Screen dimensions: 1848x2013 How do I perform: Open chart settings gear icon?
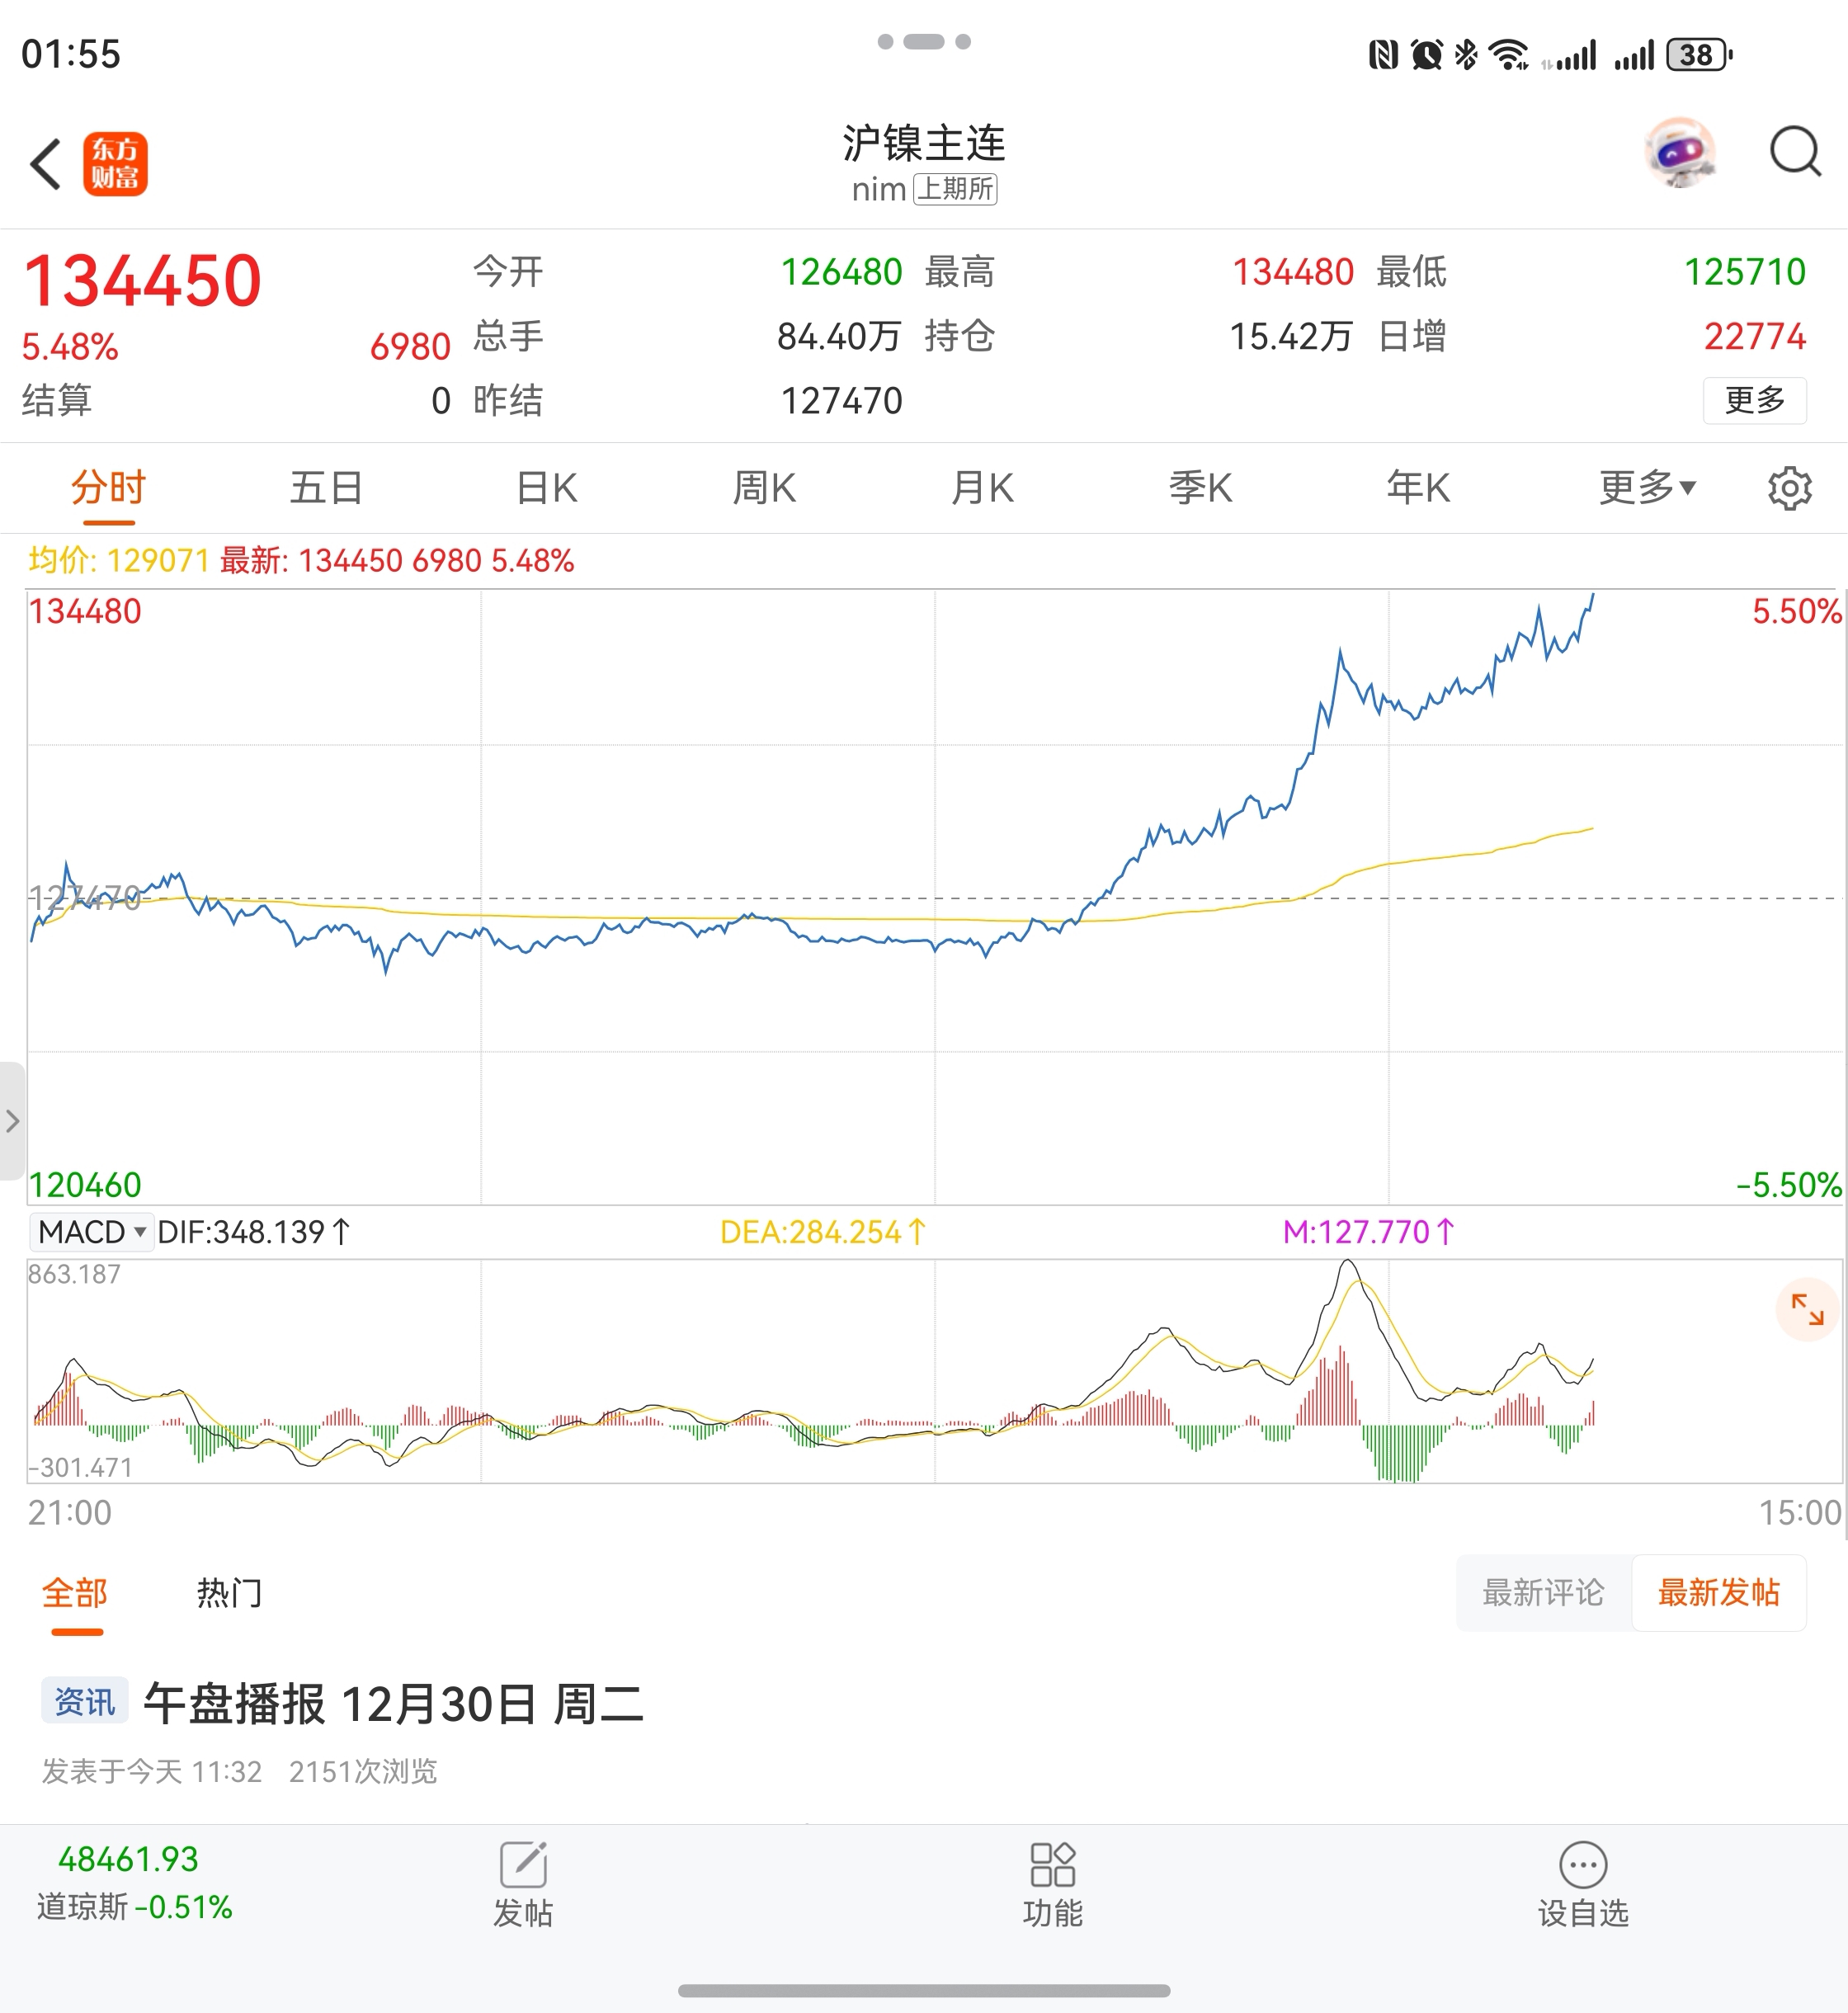[x=1789, y=488]
